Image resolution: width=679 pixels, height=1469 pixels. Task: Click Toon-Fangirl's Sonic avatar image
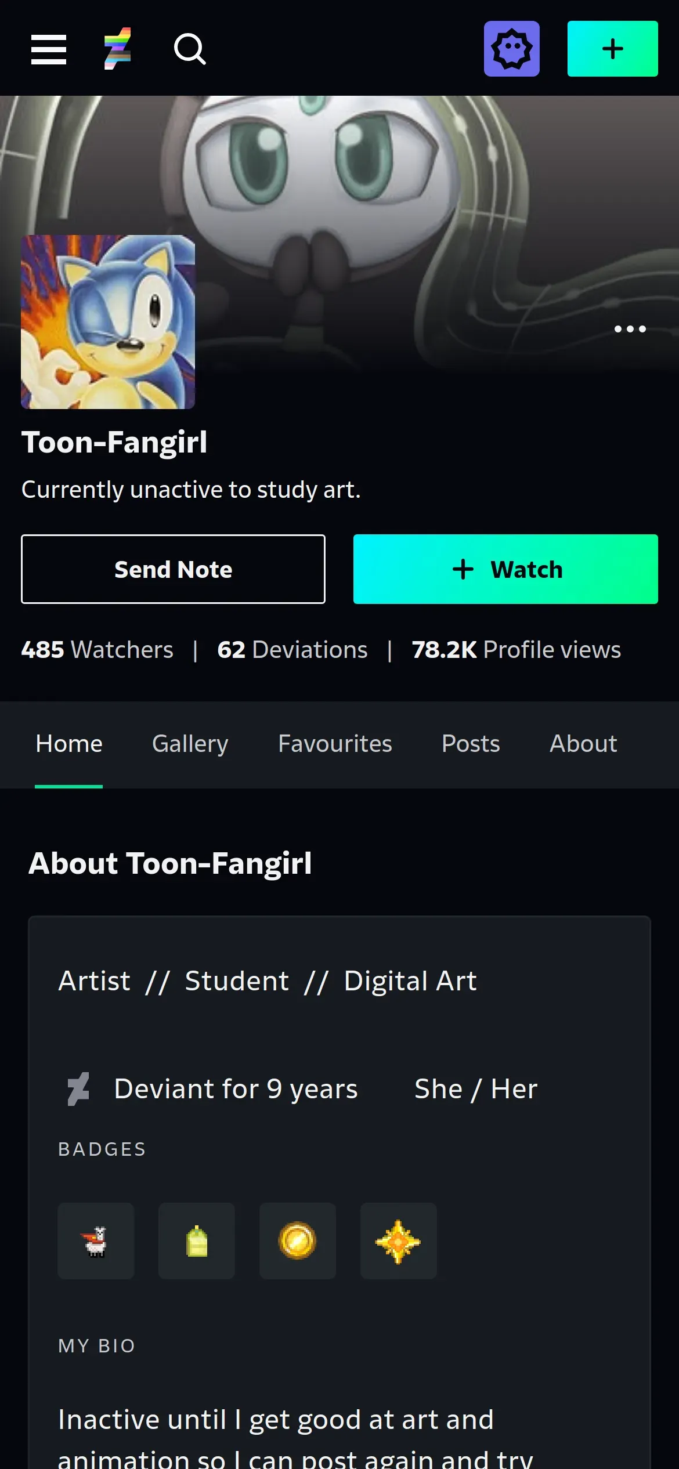point(108,322)
